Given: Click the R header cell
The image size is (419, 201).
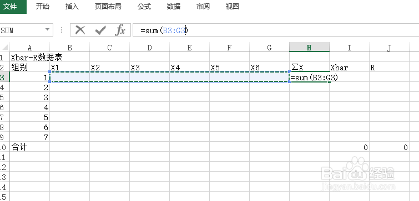Looking at the screenshot, I should (390, 67).
